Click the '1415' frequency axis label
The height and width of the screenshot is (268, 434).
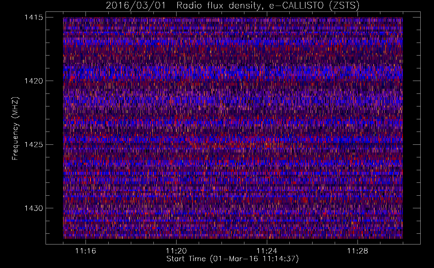click(x=34, y=17)
